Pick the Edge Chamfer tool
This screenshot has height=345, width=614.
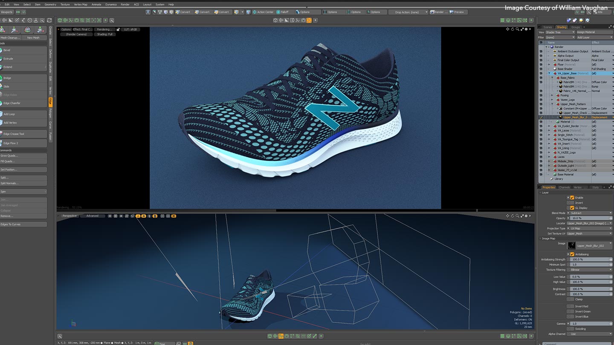pos(12,103)
